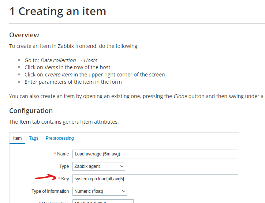Click the chevron arrow on Zabbix agent select
Viewport: 265px width, 203px height.
122,166
